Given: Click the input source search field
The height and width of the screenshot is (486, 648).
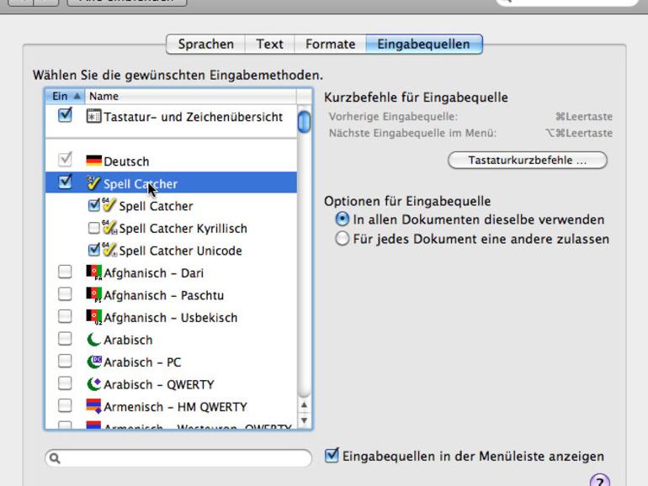Looking at the screenshot, I should [178, 458].
